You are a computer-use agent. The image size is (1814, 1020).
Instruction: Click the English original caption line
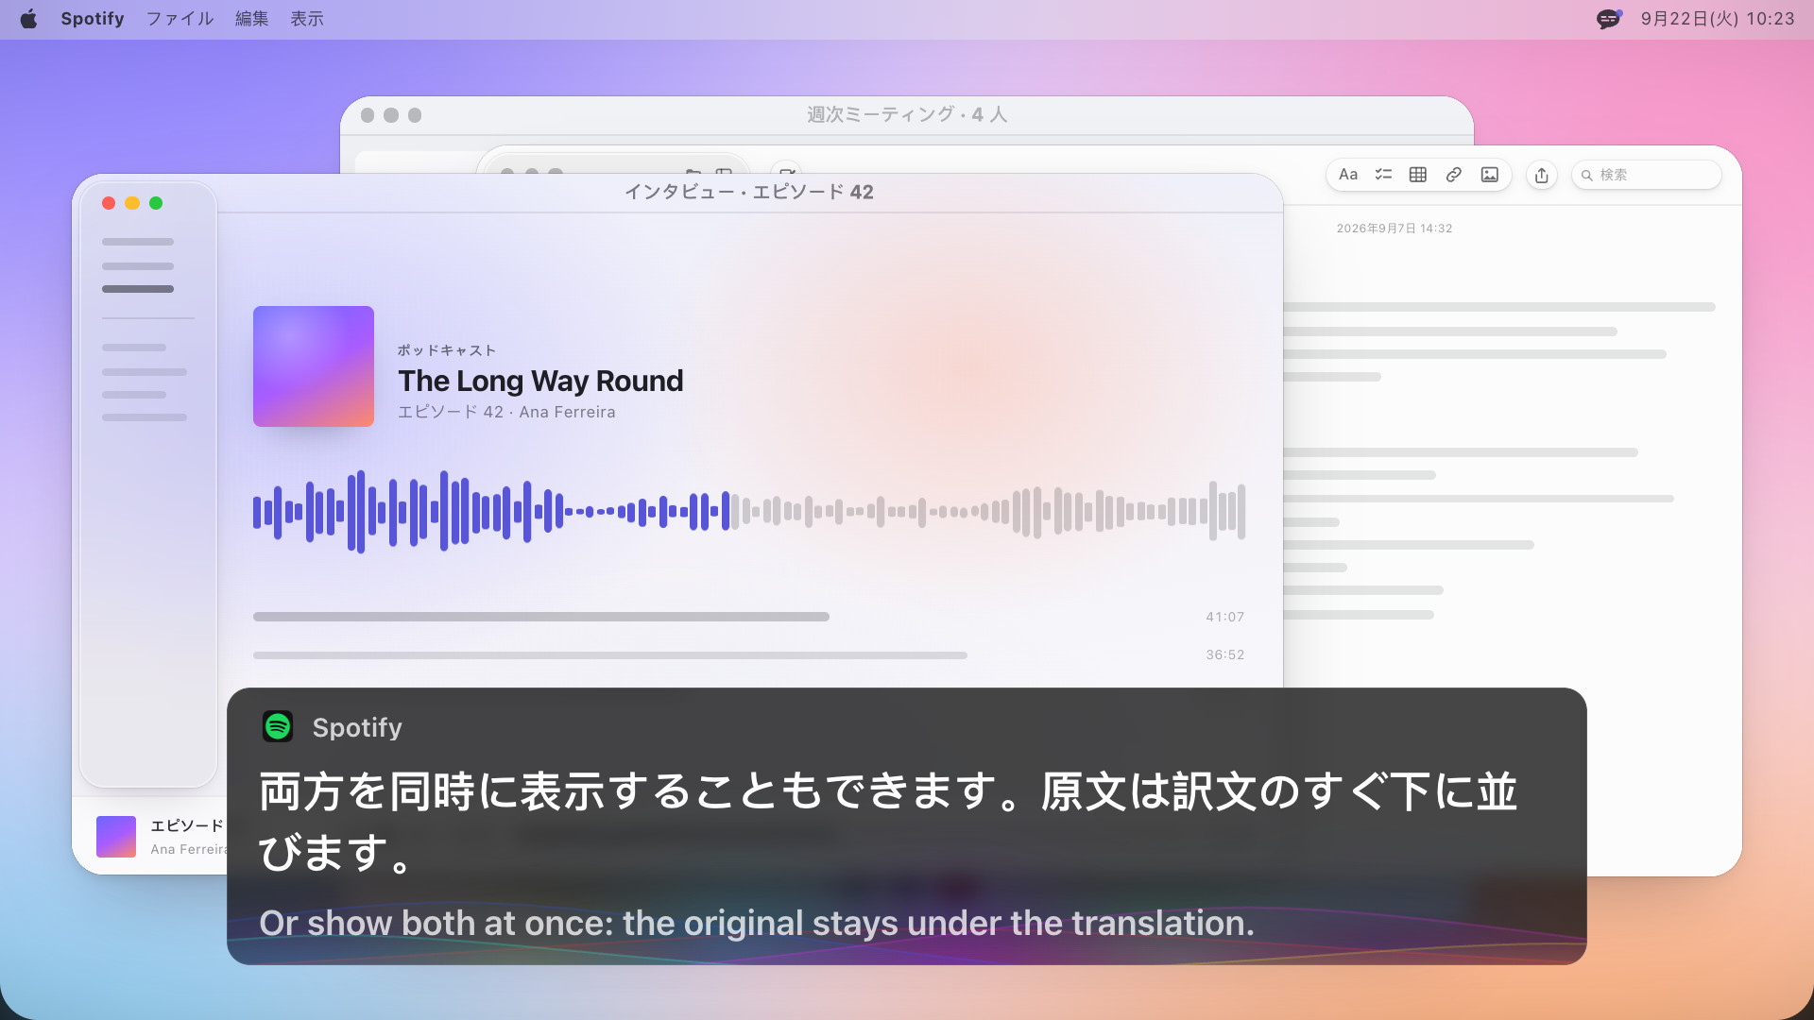pos(757,923)
